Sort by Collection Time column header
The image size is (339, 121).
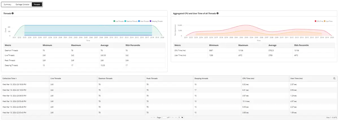(x=9, y=78)
